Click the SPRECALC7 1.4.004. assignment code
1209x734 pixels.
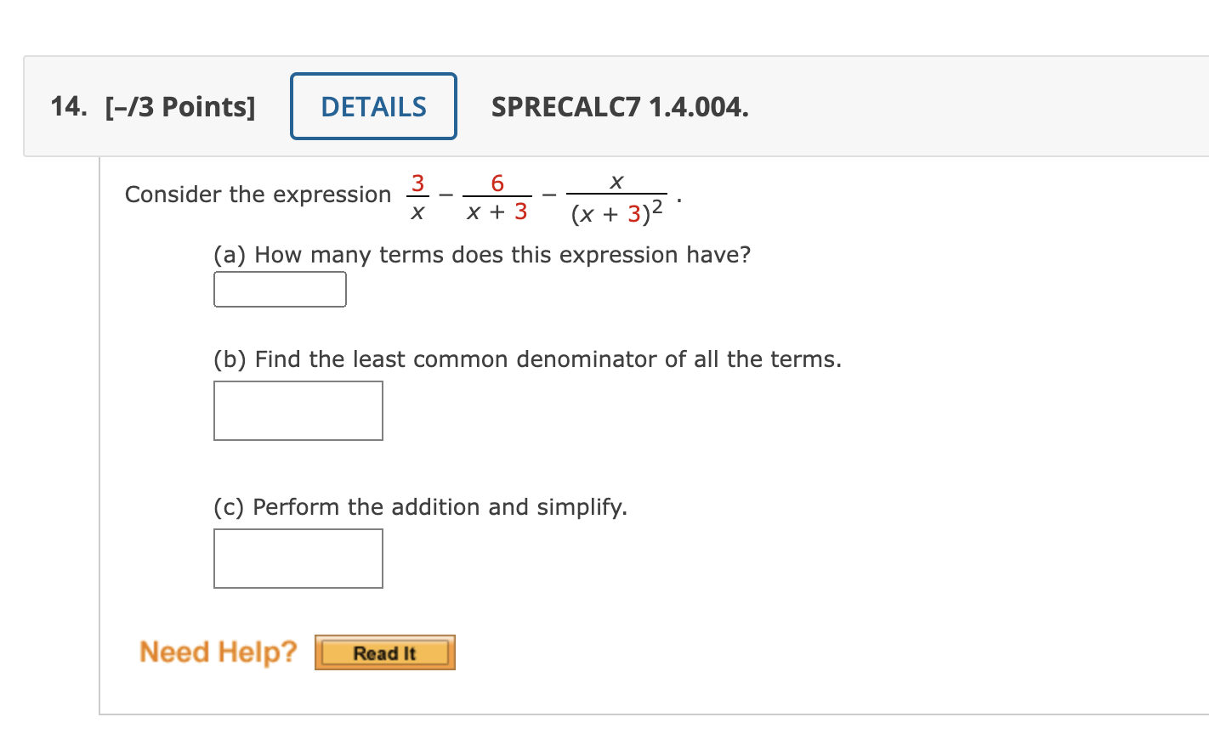pyautogui.click(x=620, y=108)
